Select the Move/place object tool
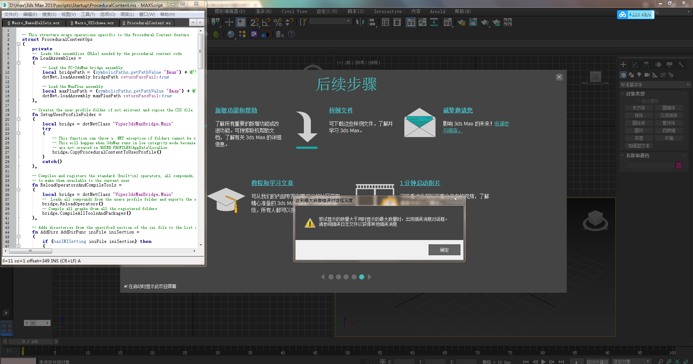693x364 pixels. click(x=229, y=22)
